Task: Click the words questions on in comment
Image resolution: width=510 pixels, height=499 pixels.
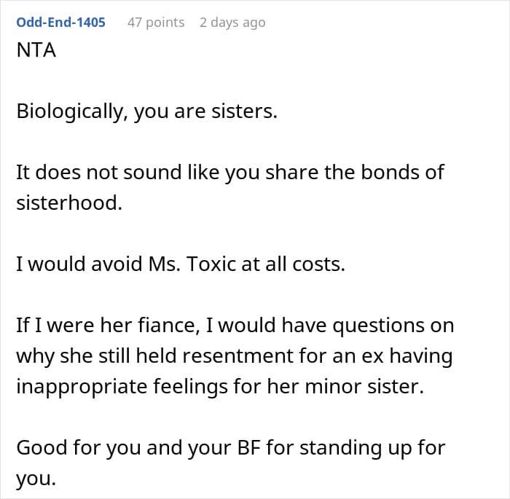Action: [x=393, y=326]
